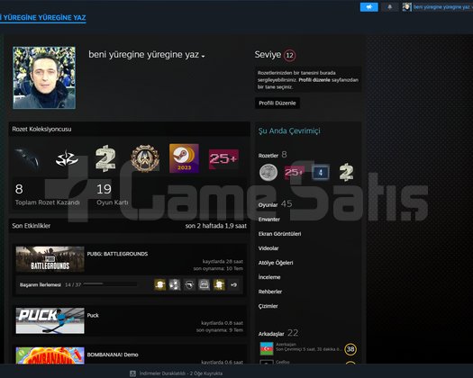The image size is (473, 378).
Task: Select the CS:GO service medal badge
Action: click(x=145, y=158)
